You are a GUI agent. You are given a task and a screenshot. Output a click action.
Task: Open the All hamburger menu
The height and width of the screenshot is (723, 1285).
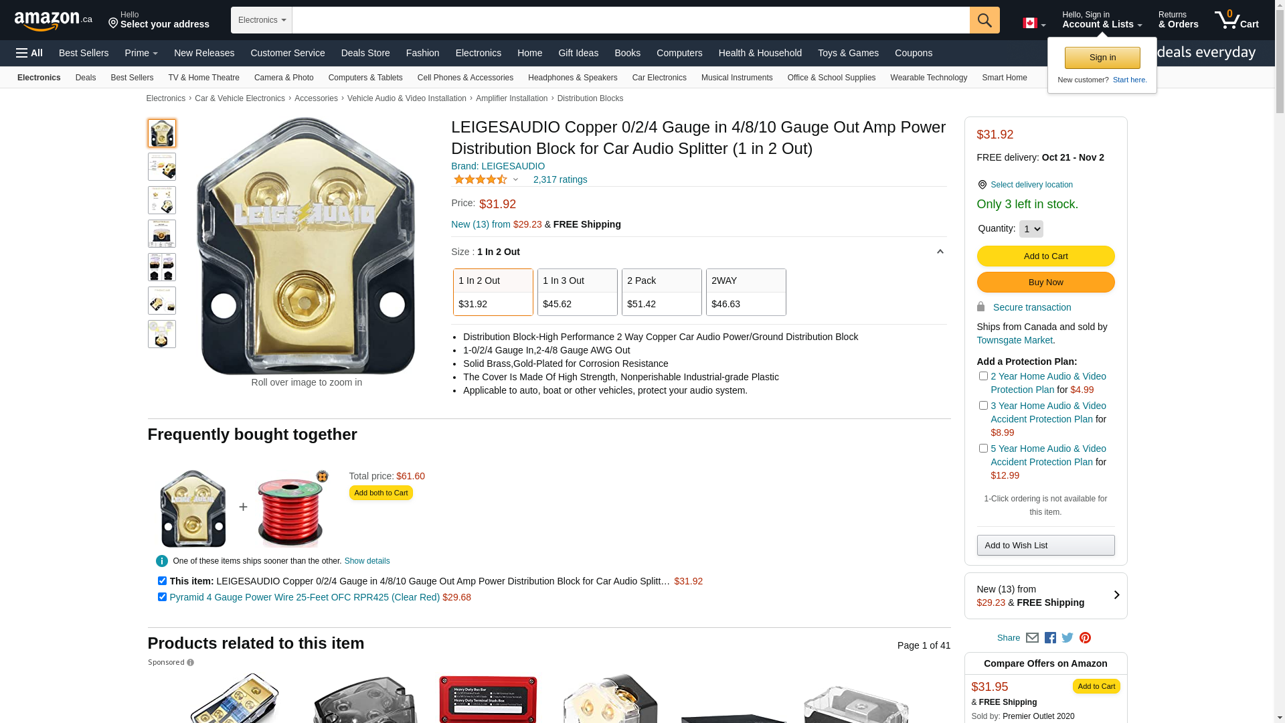[29, 53]
